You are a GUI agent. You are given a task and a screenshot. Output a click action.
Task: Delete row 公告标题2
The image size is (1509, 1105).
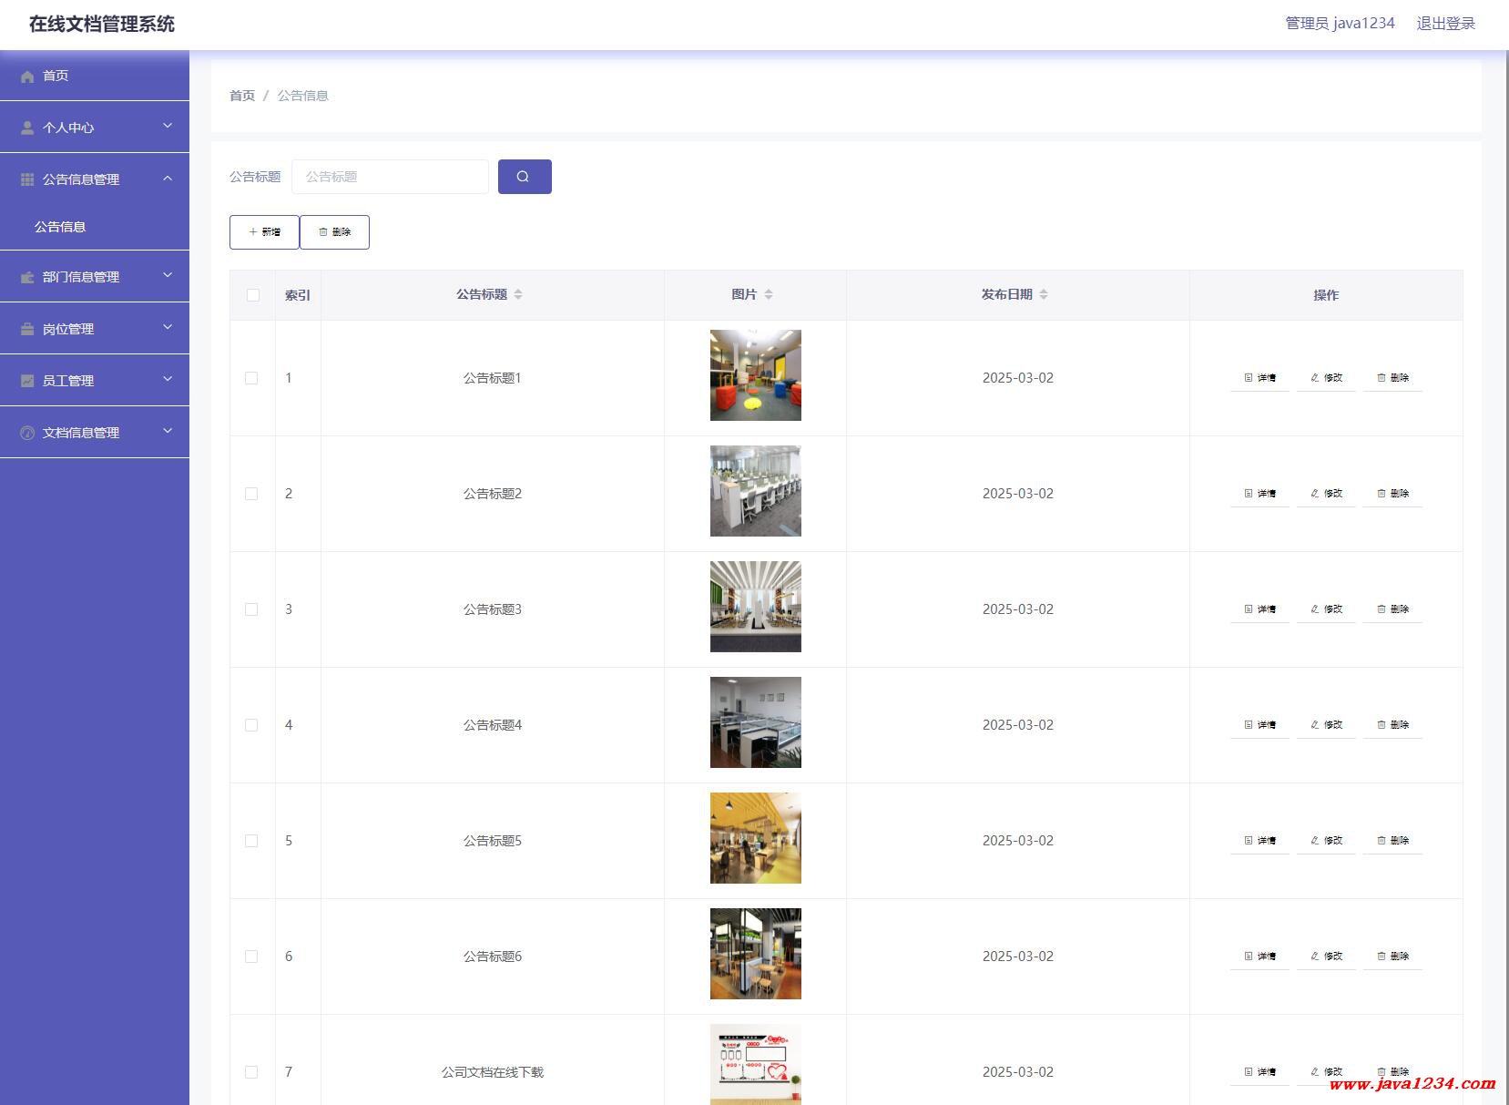[1392, 494]
